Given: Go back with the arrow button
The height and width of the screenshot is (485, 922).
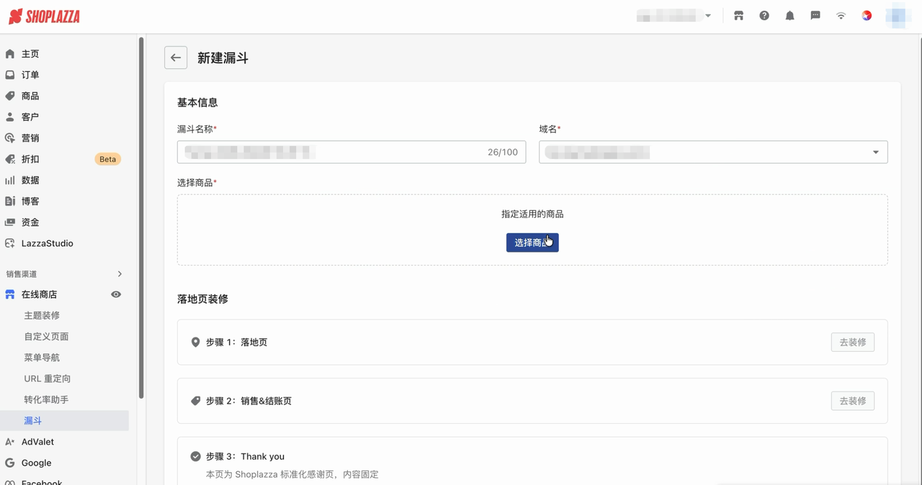Looking at the screenshot, I should (176, 58).
